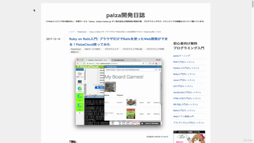Open Ruby入門(9レッスン) sidebar link
The height and width of the screenshot is (143, 254).
tap(184, 74)
